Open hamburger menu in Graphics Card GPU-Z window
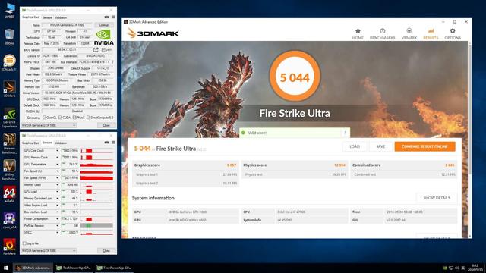The width and height of the screenshot is (486, 273). pos(113,17)
